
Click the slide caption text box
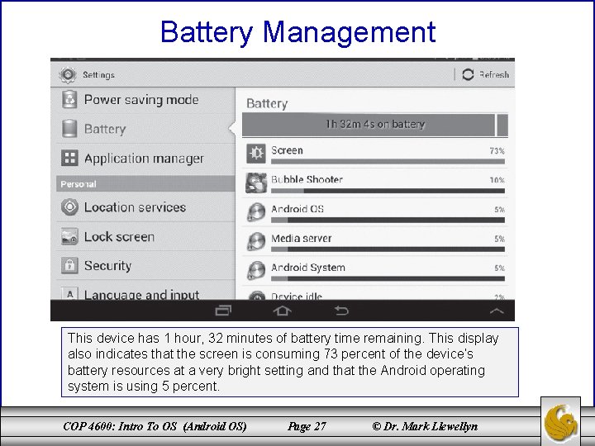click(x=290, y=363)
